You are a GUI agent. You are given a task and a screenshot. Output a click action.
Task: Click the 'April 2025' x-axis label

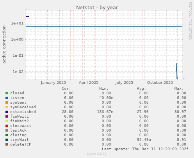[x=89, y=83]
